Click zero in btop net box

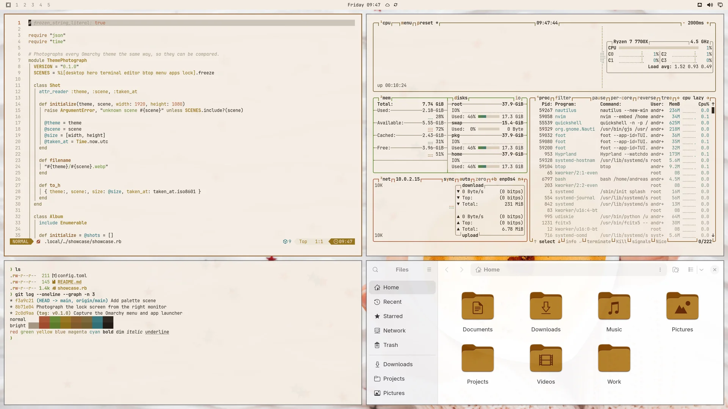[x=481, y=180]
